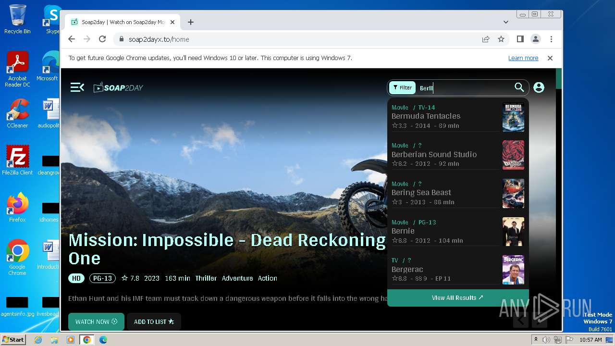Click the search magnifier icon
615x346 pixels.
click(519, 87)
